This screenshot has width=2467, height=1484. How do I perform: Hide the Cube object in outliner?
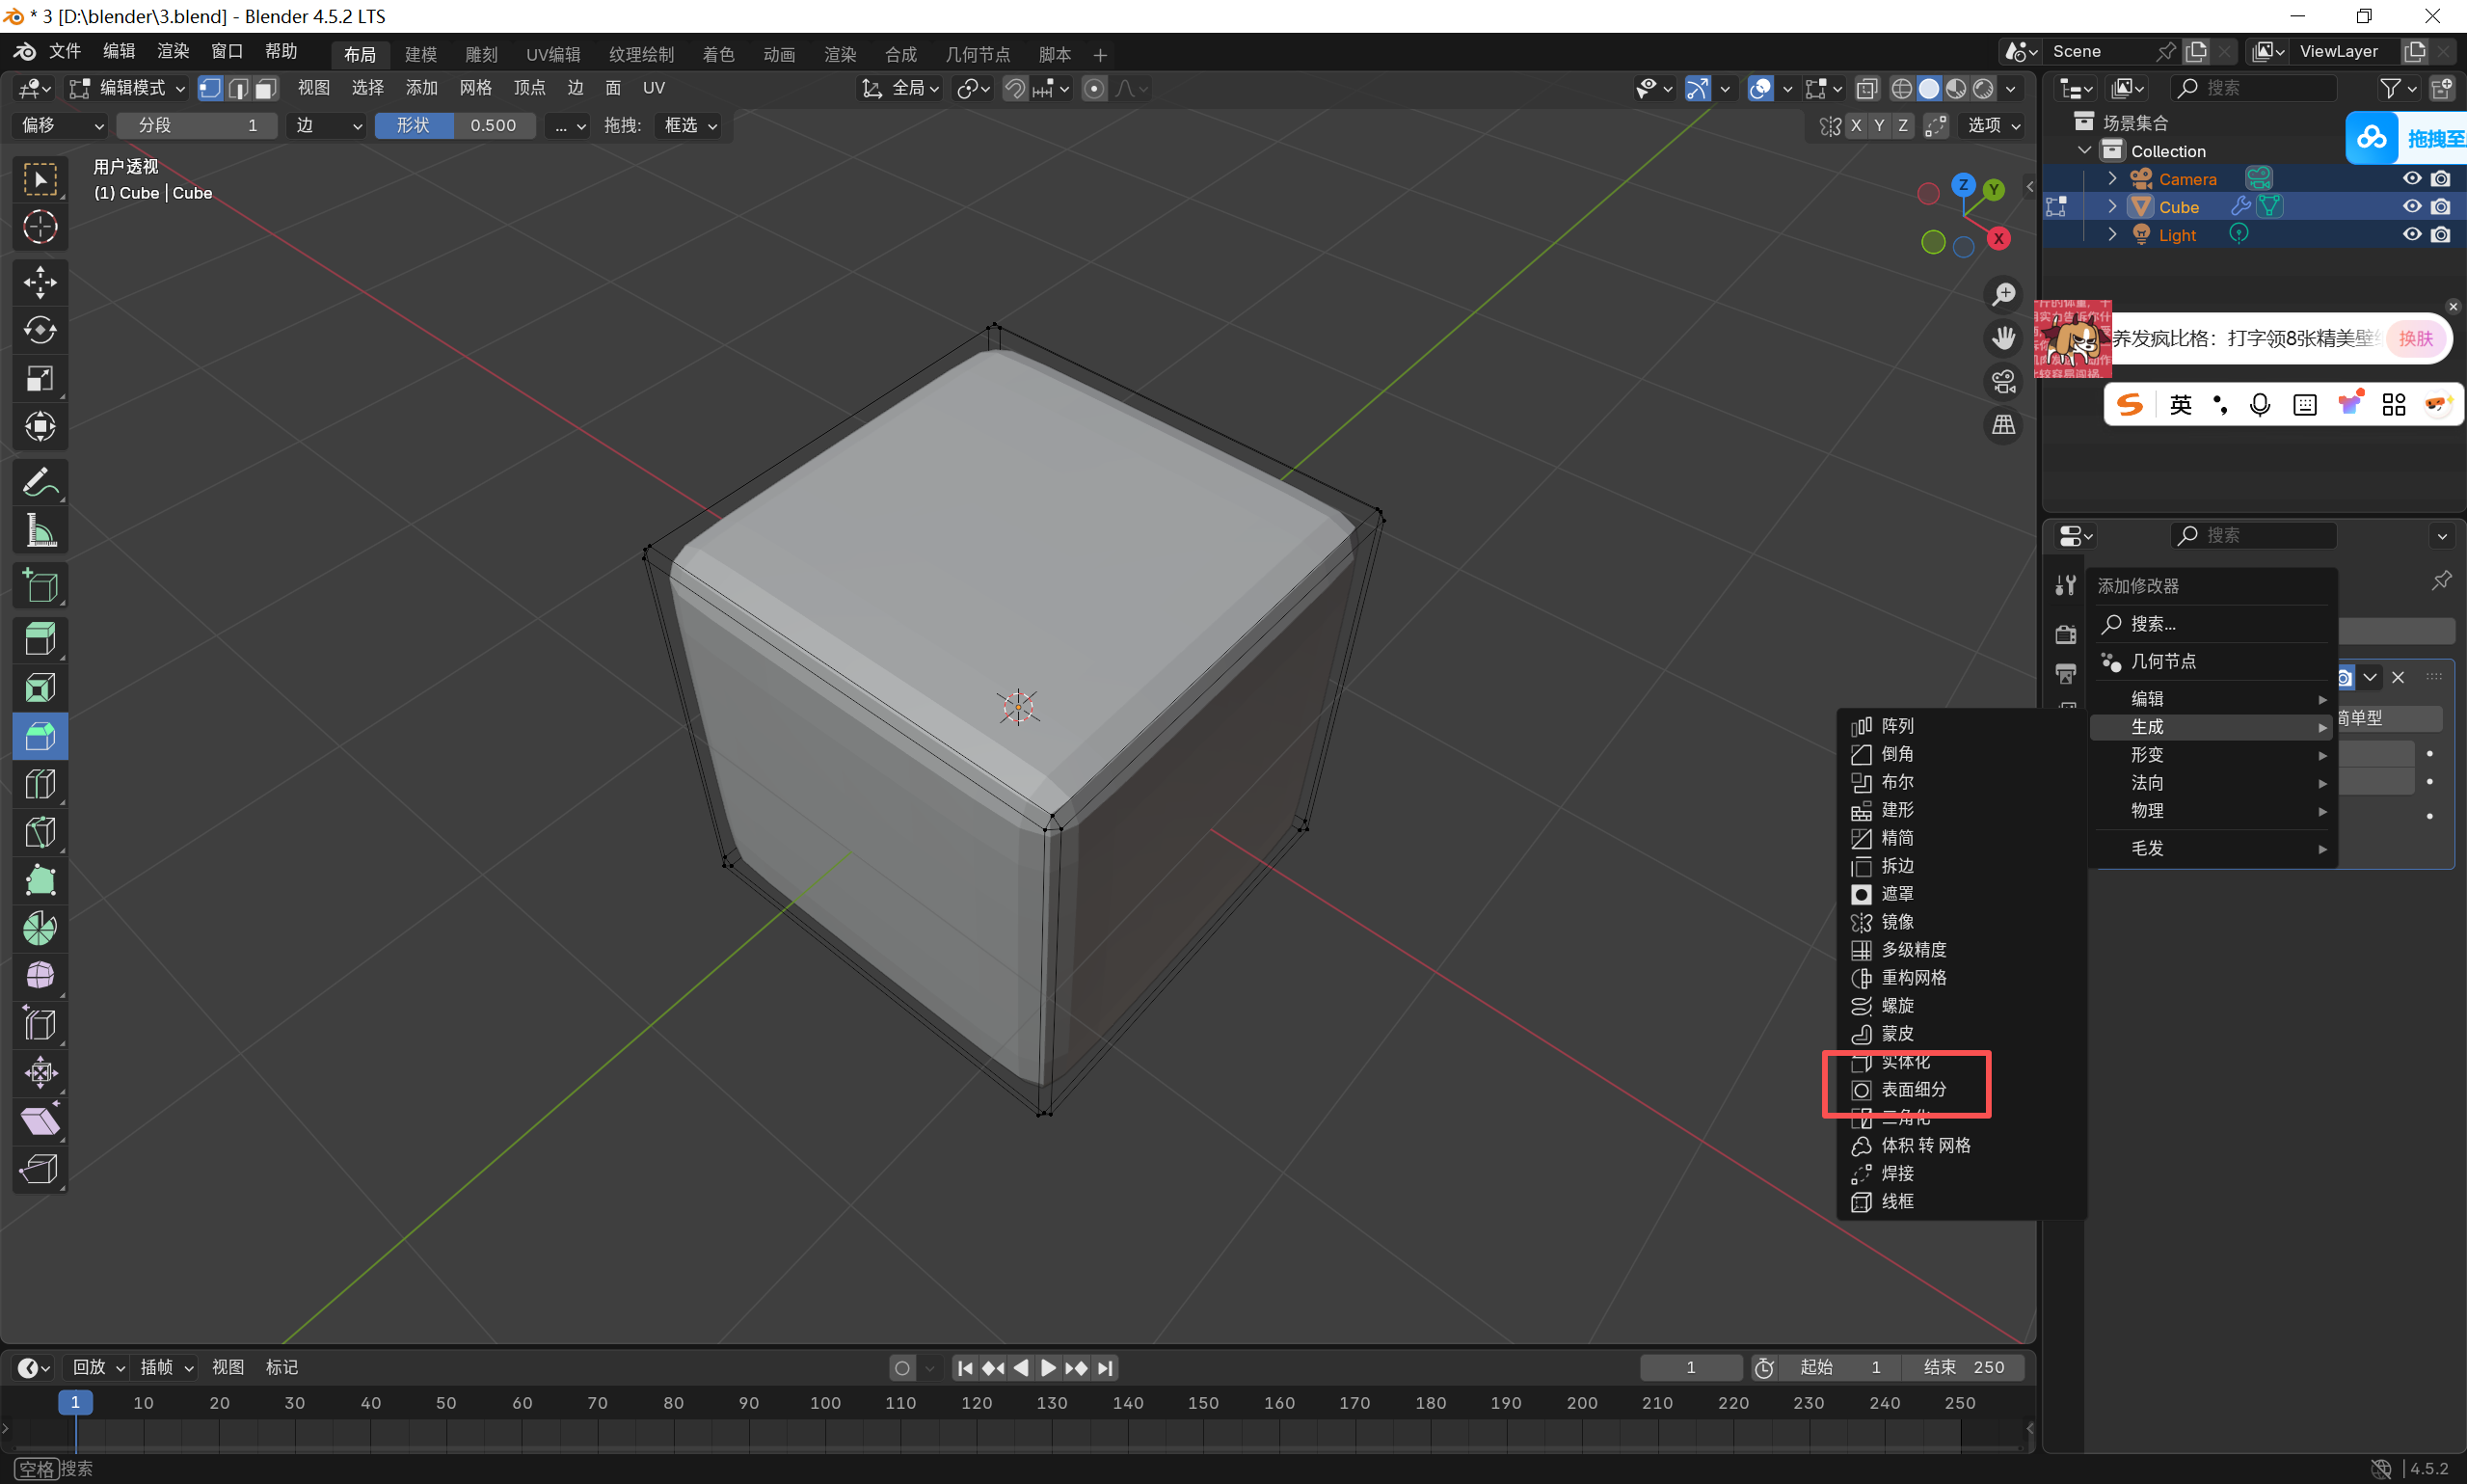(x=2411, y=207)
